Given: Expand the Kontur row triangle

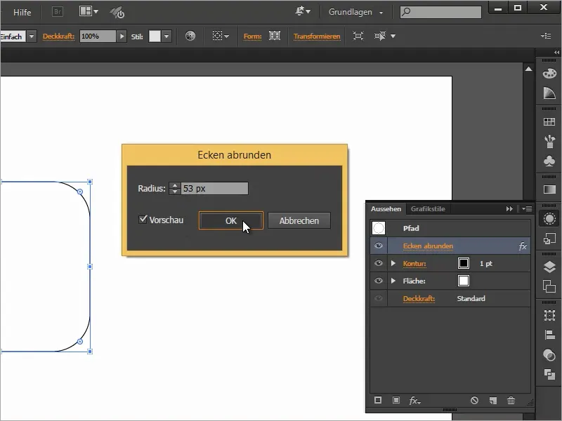Looking at the screenshot, I should point(393,263).
